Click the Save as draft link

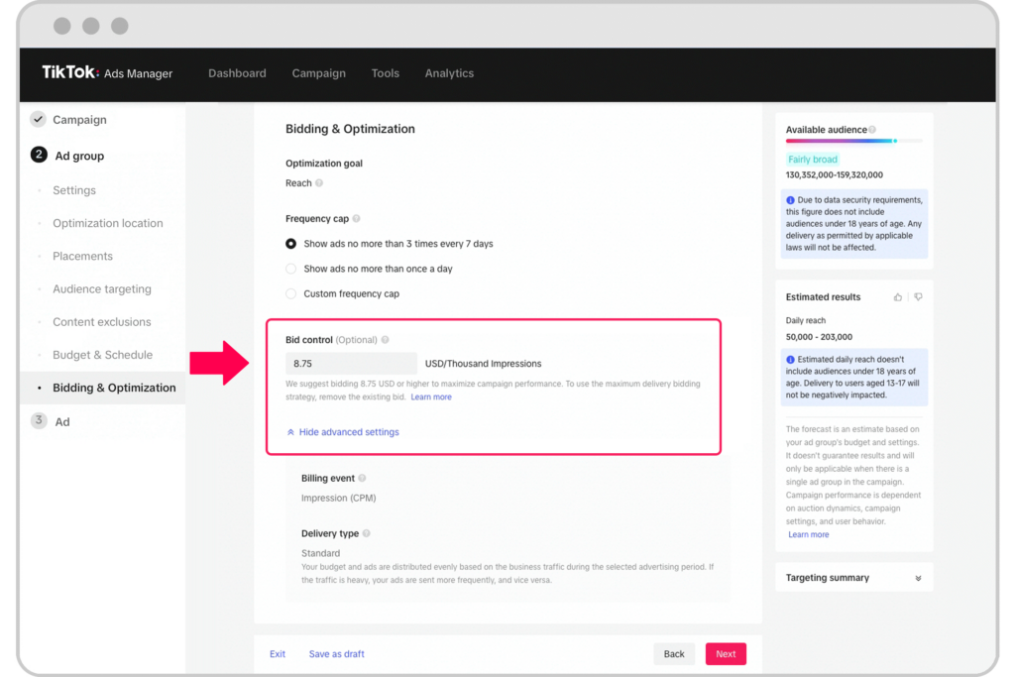(x=336, y=654)
